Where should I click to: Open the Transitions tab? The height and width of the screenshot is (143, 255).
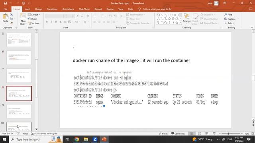(52, 9)
